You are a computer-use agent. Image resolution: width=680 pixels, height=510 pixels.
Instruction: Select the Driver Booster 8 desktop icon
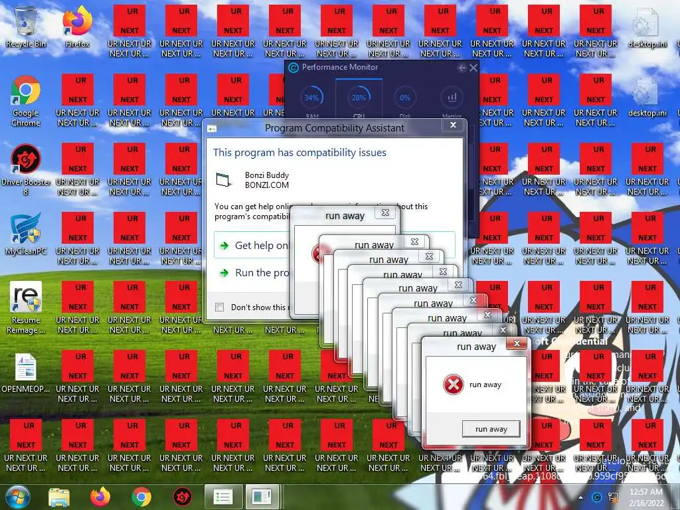point(26,170)
